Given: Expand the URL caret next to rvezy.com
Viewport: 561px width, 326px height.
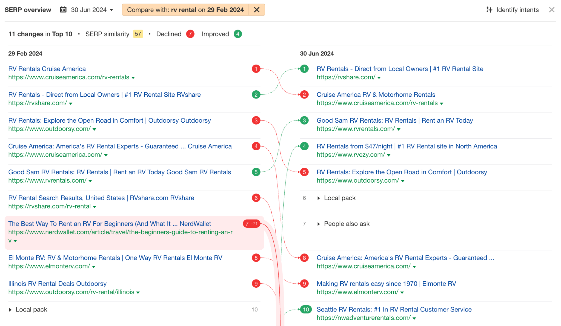Looking at the screenshot, I should [x=389, y=155].
